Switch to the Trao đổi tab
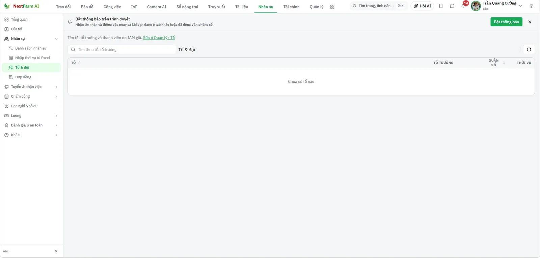The height and width of the screenshot is (258, 540). click(63, 7)
